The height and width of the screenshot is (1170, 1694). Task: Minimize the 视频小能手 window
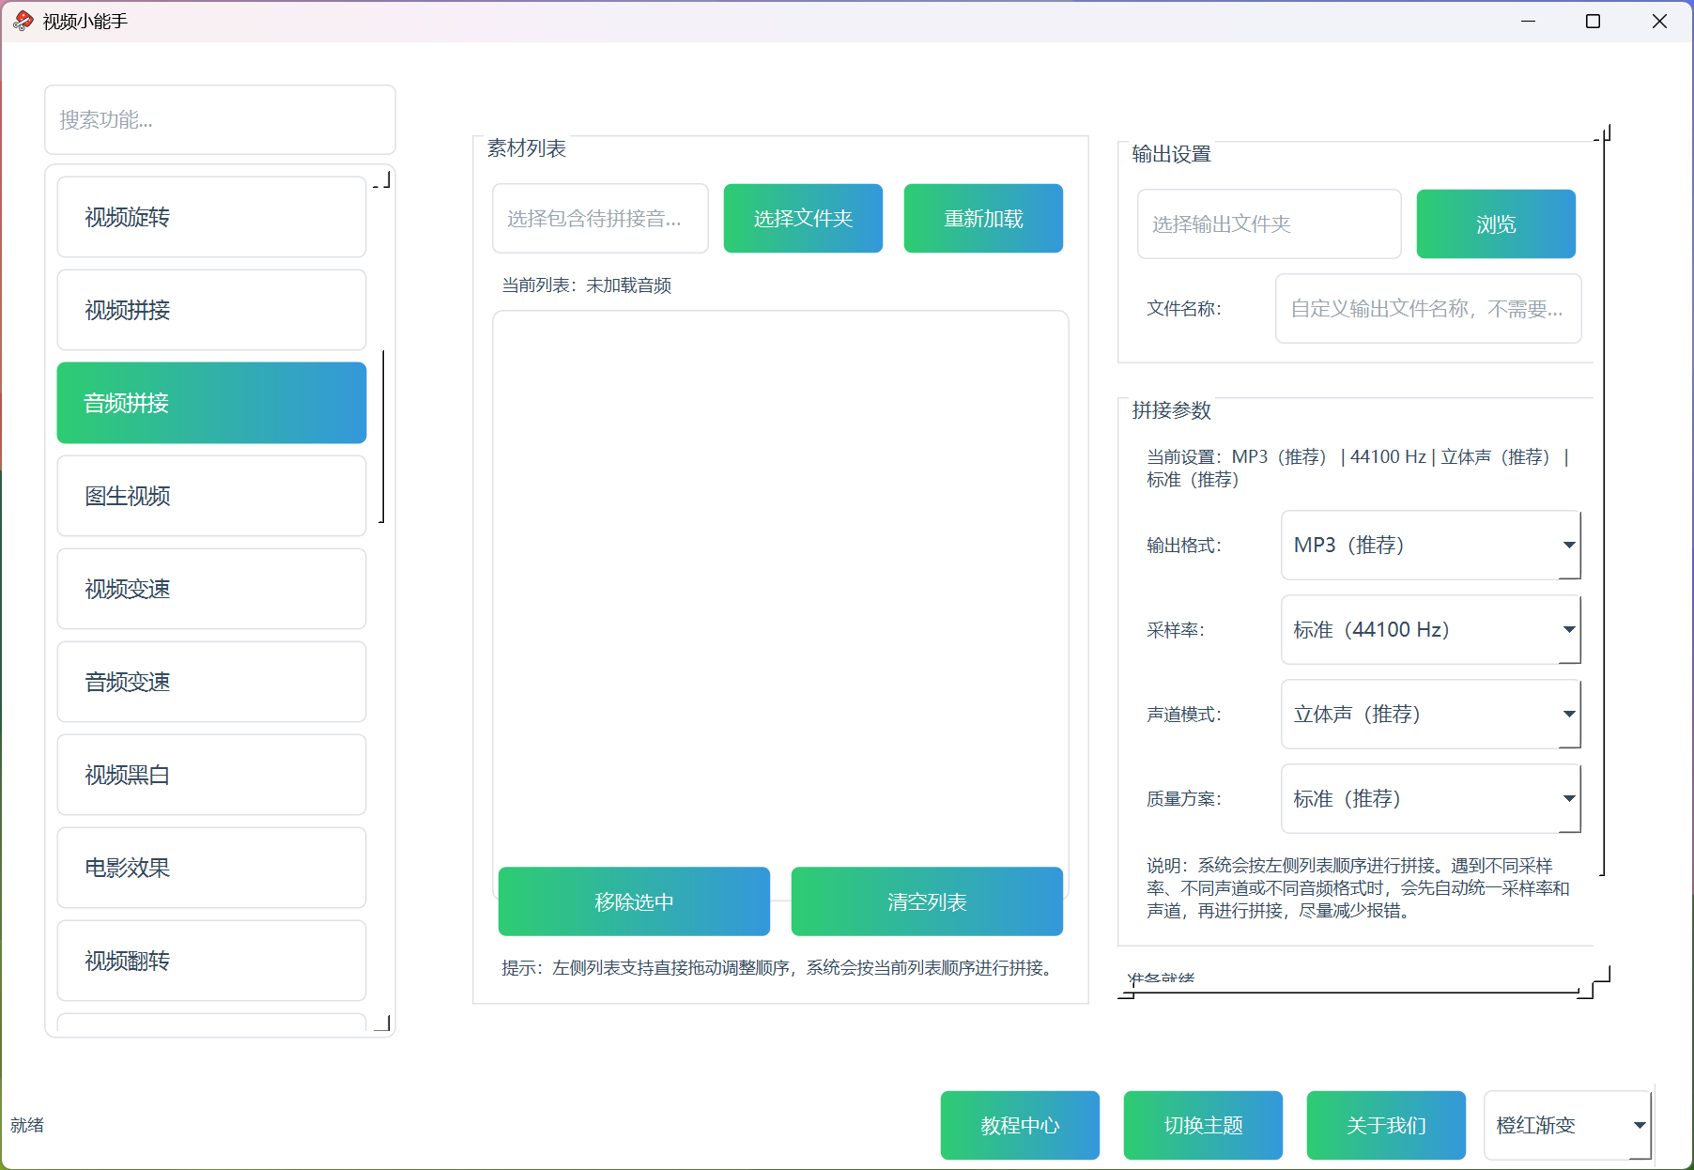[1529, 21]
